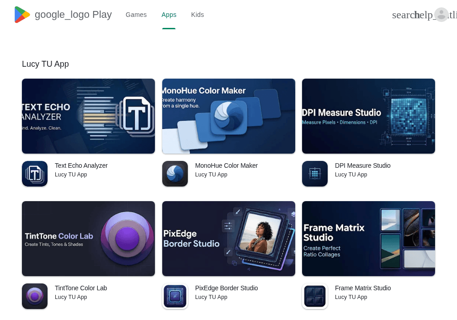Click "Lucy TU App" under TintTone Color Lab title
This screenshot has width=457, height=320.
[x=71, y=297]
